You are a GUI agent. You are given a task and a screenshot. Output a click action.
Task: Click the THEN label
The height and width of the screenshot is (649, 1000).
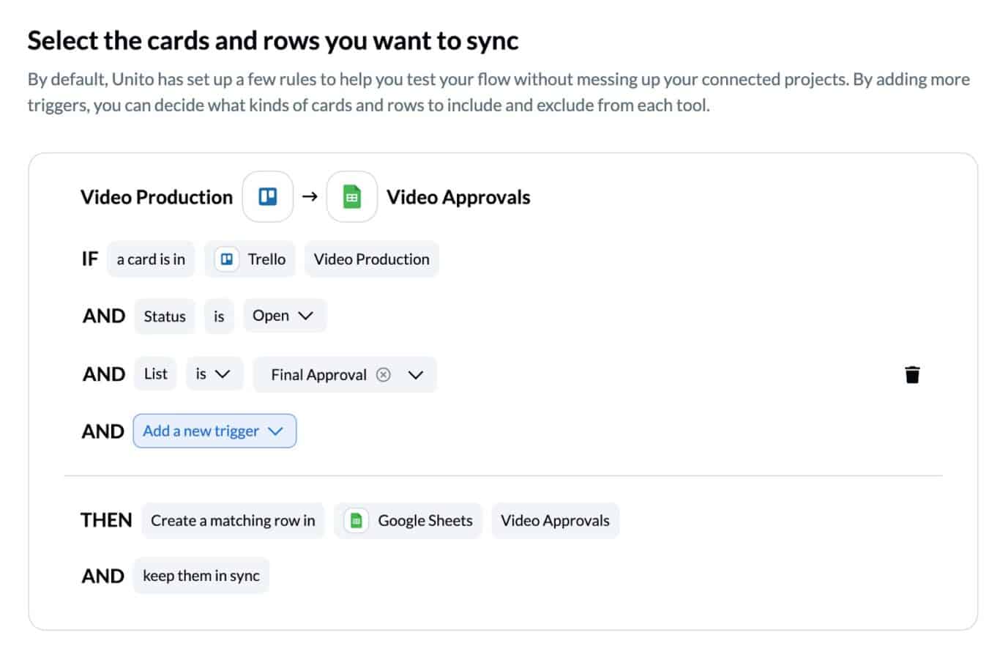tap(106, 521)
